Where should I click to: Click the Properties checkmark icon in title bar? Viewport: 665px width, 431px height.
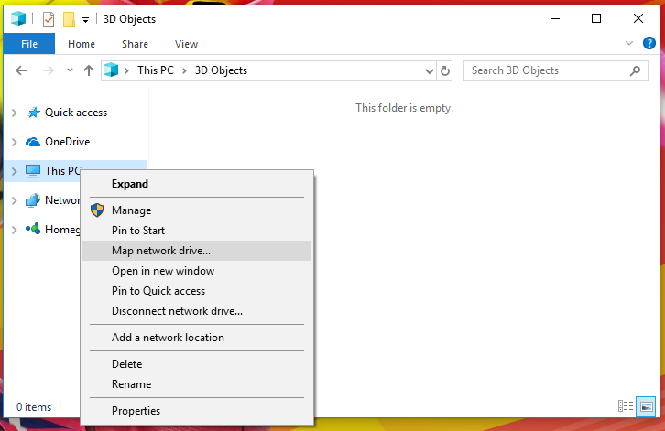pos(49,19)
